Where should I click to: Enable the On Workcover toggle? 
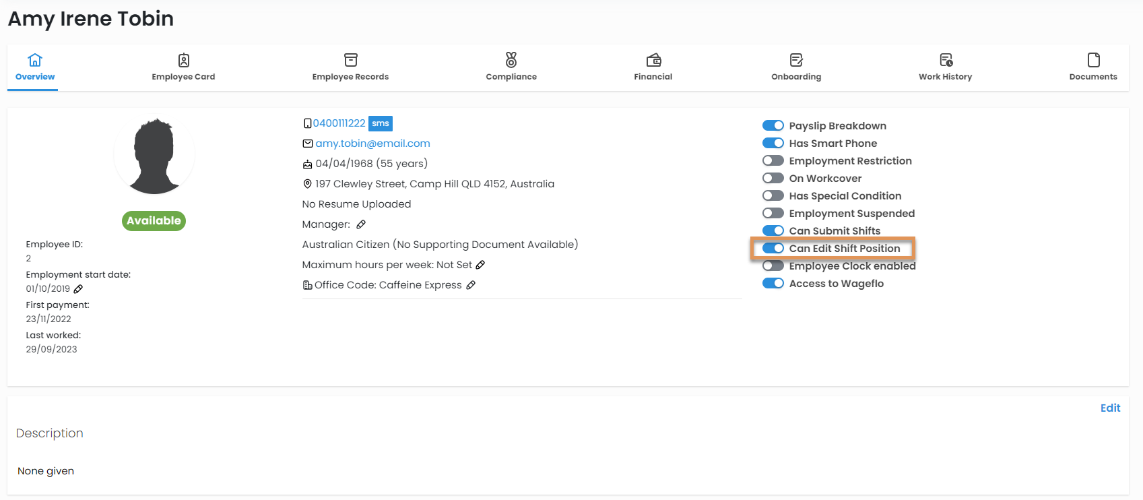pos(773,179)
